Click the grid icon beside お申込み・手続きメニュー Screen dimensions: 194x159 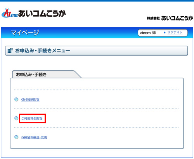tap(10, 50)
